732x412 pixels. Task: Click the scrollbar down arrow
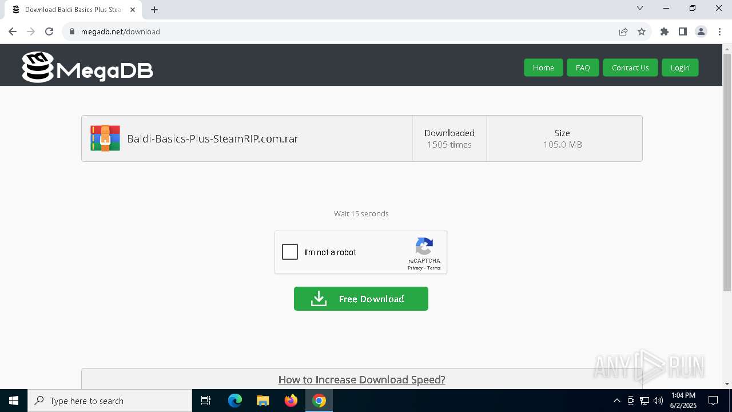pos(727,384)
